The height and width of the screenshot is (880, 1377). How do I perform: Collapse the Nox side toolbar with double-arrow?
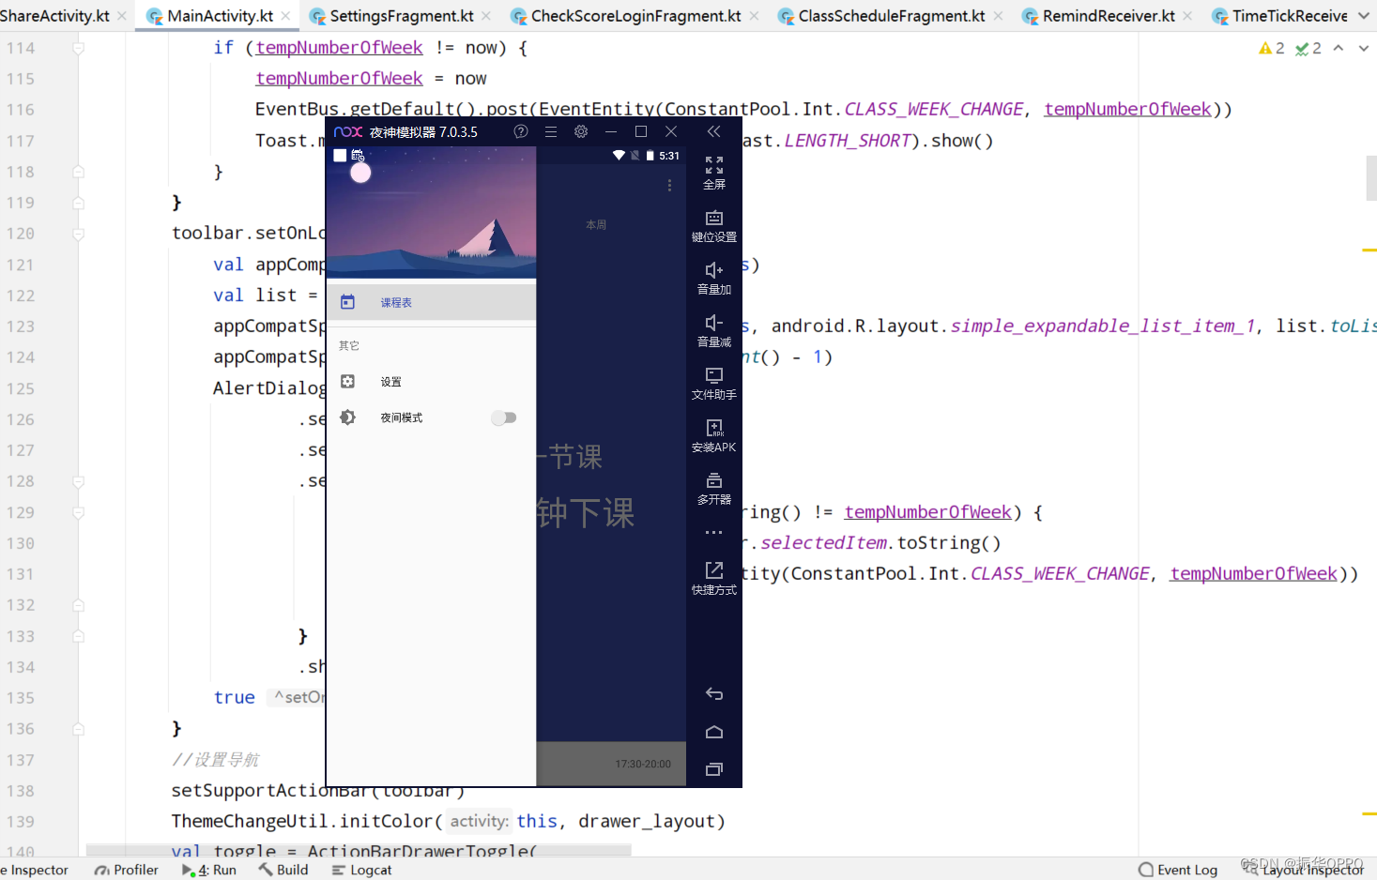pyautogui.click(x=714, y=132)
